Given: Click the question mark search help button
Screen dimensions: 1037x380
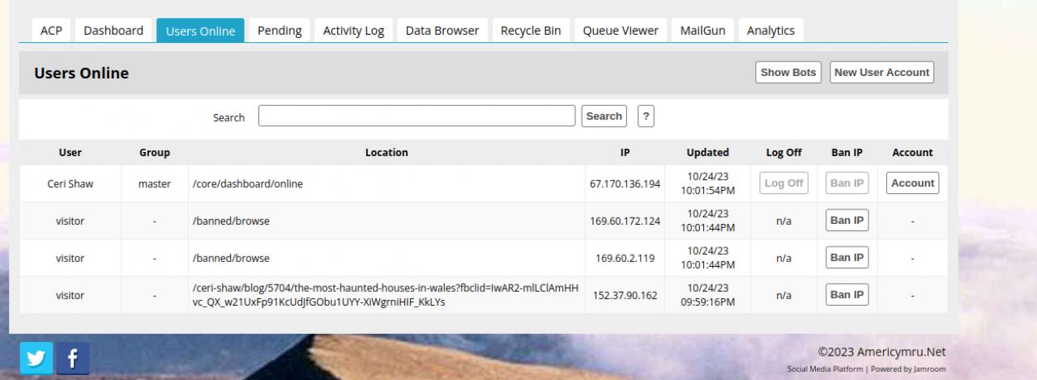Looking at the screenshot, I should pyautogui.click(x=646, y=116).
